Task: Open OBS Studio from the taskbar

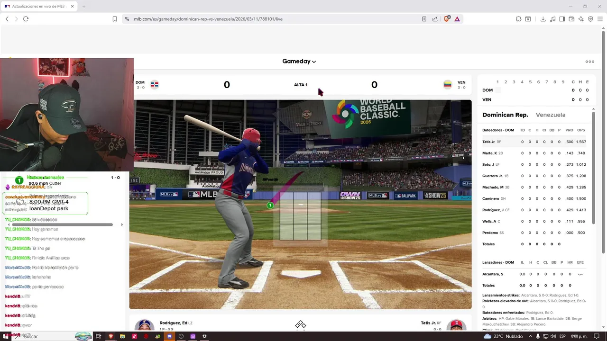Action: click(x=181, y=336)
